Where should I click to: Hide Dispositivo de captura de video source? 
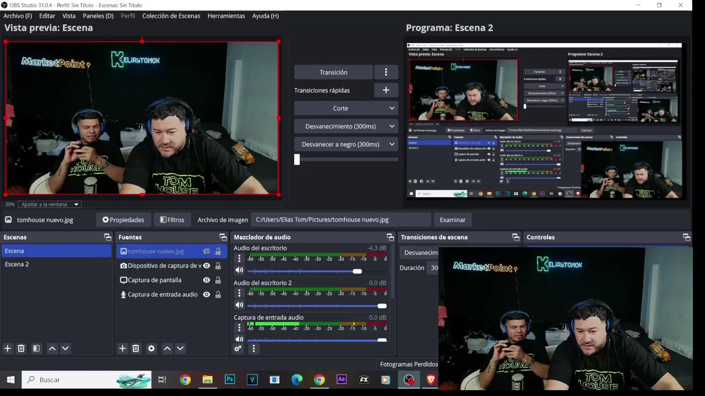point(207,266)
